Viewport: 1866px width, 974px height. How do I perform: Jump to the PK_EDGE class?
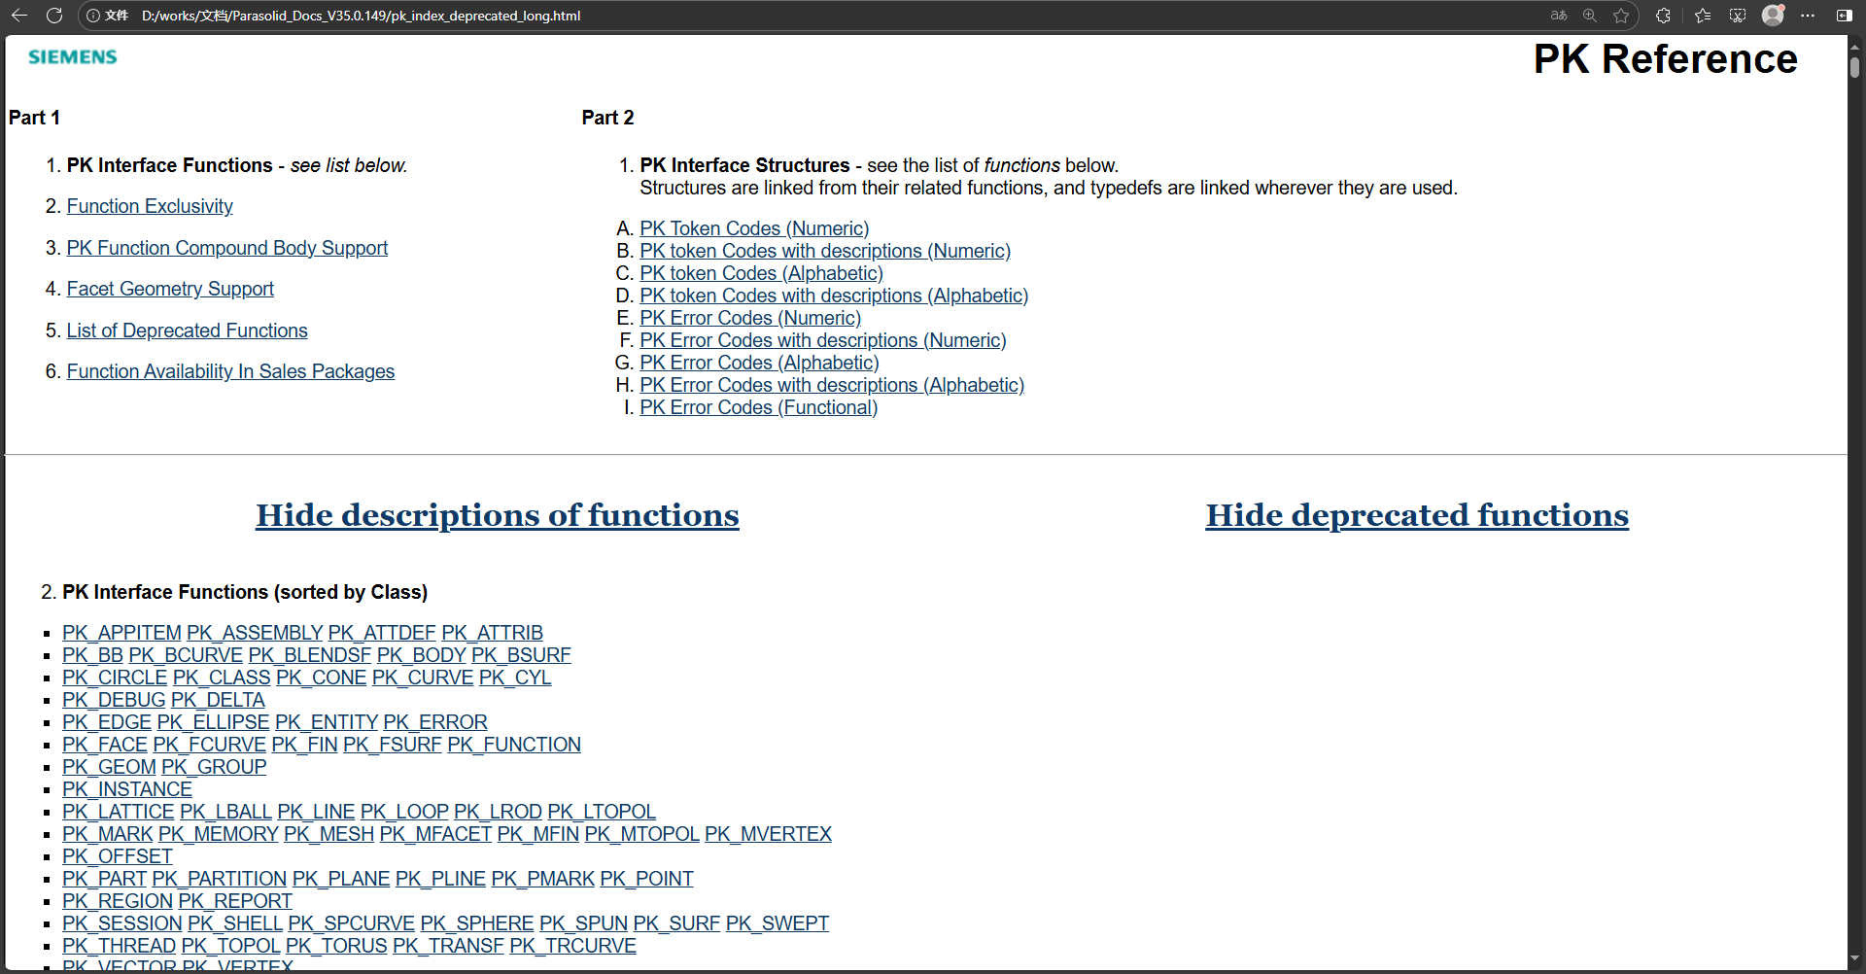107,722
